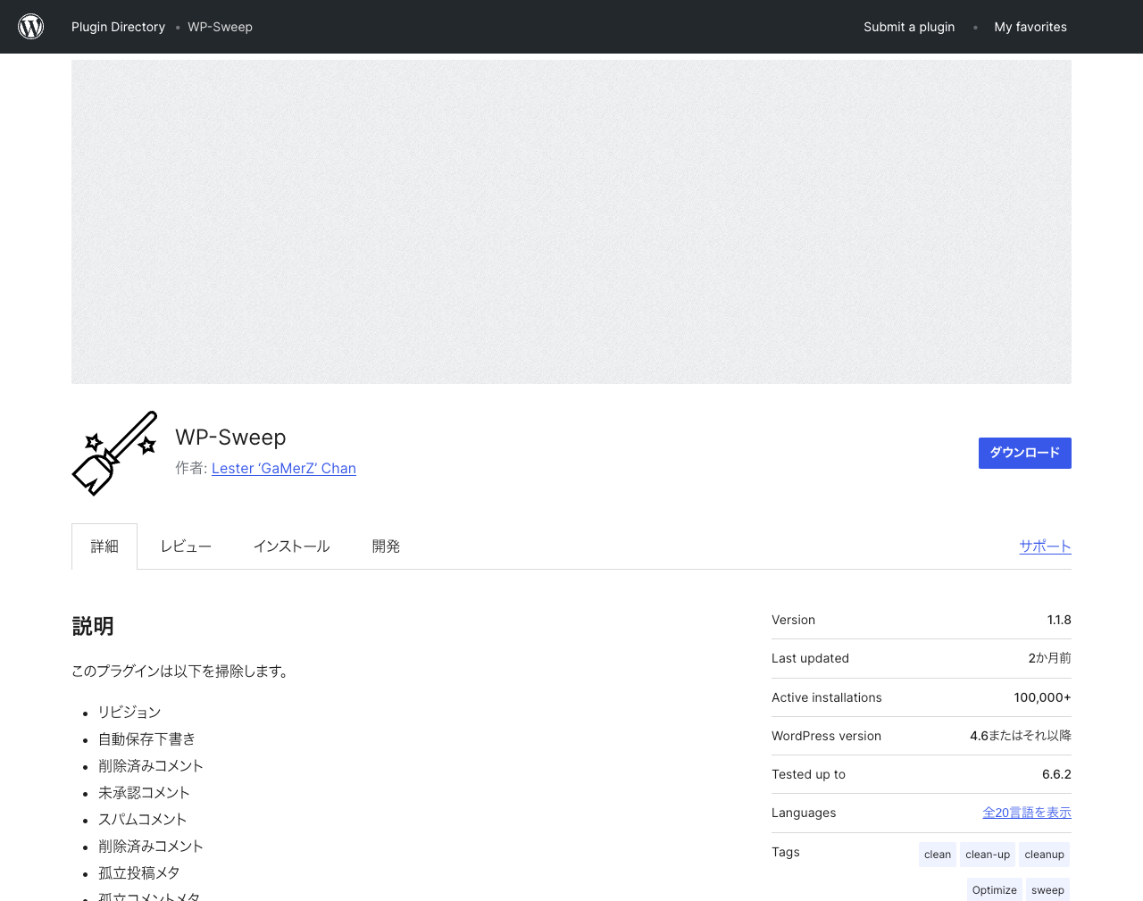Open author Lester 'GaMerZ' Chan link

point(284,468)
